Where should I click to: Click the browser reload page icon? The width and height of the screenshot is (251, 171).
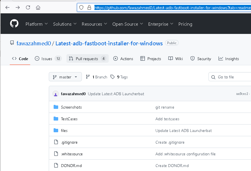point(28,8)
